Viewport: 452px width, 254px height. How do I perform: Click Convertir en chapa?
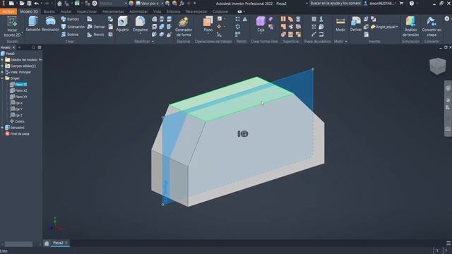pos(432,27)
